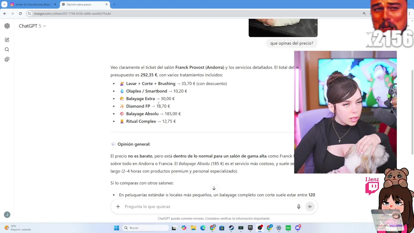Open Steam from the taskbar
The image size is (414, 233).
tap(231, 228)
